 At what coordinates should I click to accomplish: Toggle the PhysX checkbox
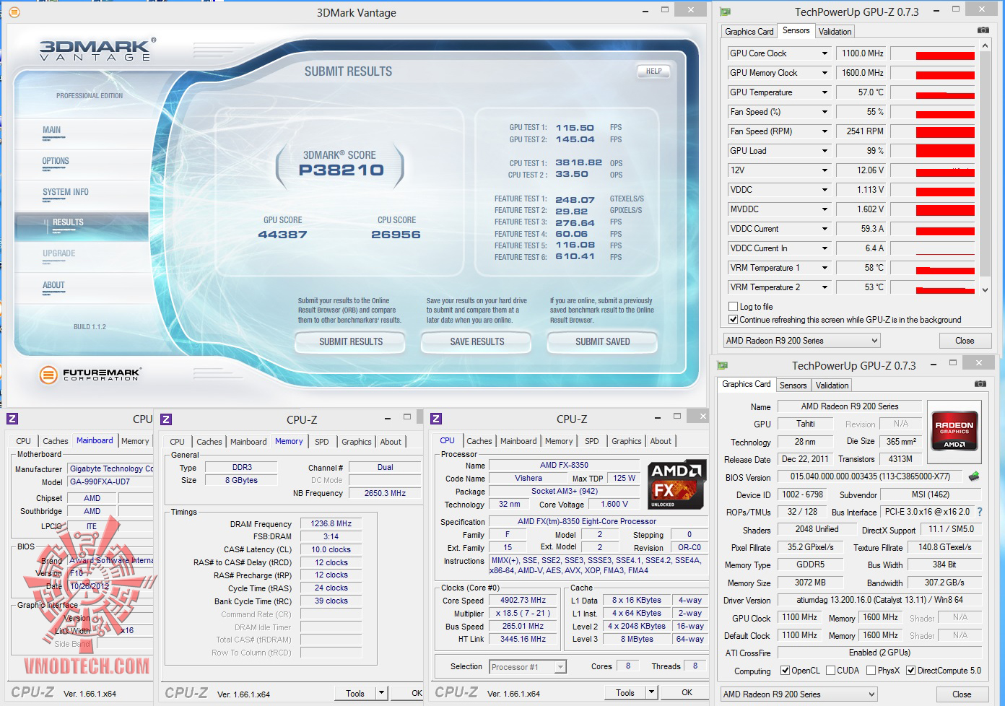(x=871, y=671)
